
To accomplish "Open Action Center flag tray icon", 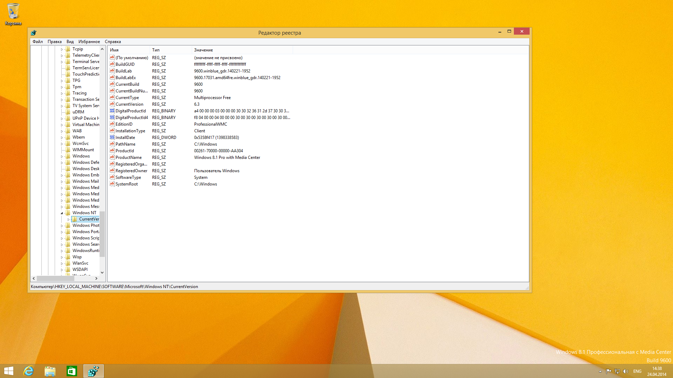I will coord(609,371).
